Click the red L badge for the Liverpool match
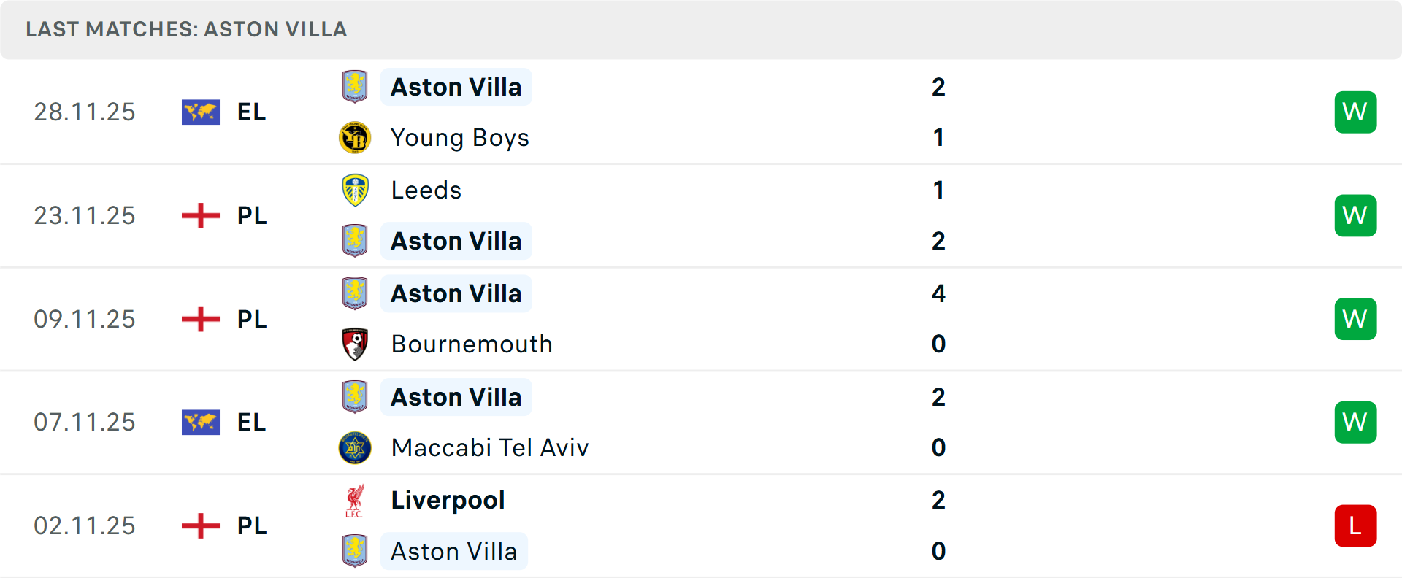 (x=1355, y=525)
